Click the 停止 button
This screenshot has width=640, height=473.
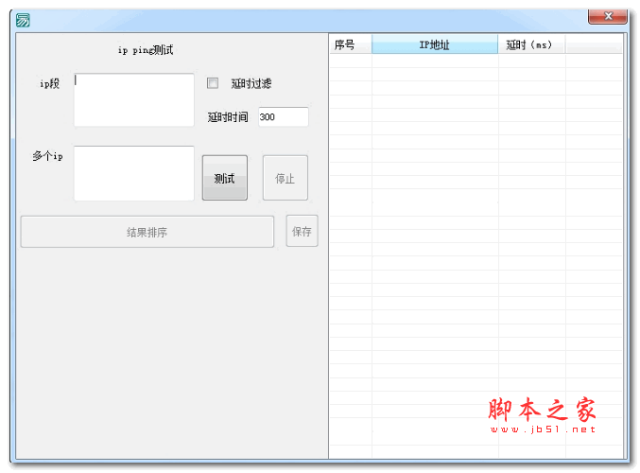[285, 178]
